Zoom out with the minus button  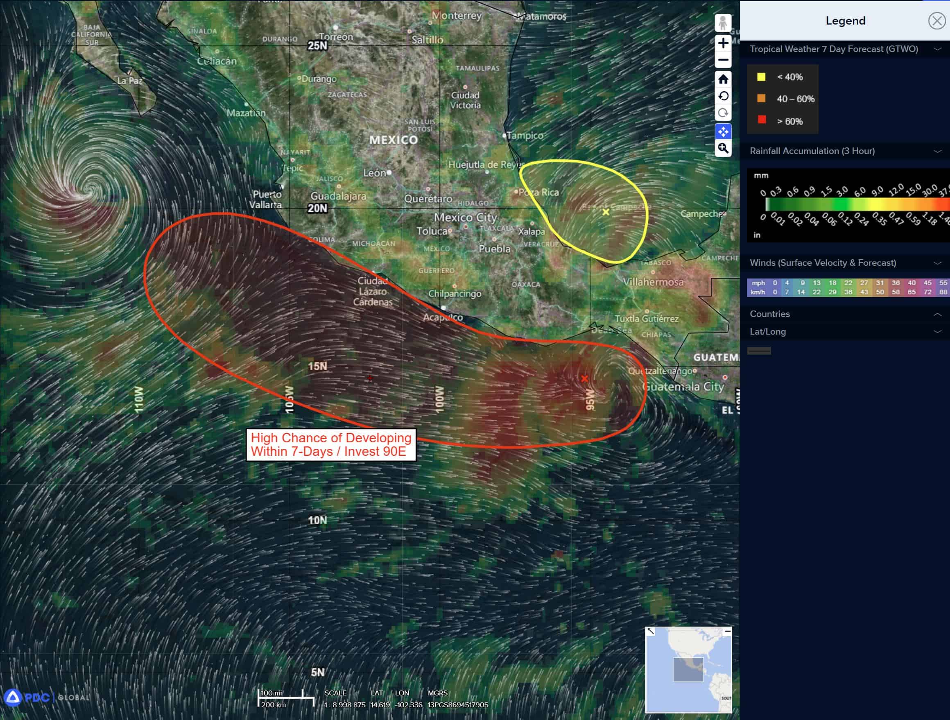(x=723, y=60)
